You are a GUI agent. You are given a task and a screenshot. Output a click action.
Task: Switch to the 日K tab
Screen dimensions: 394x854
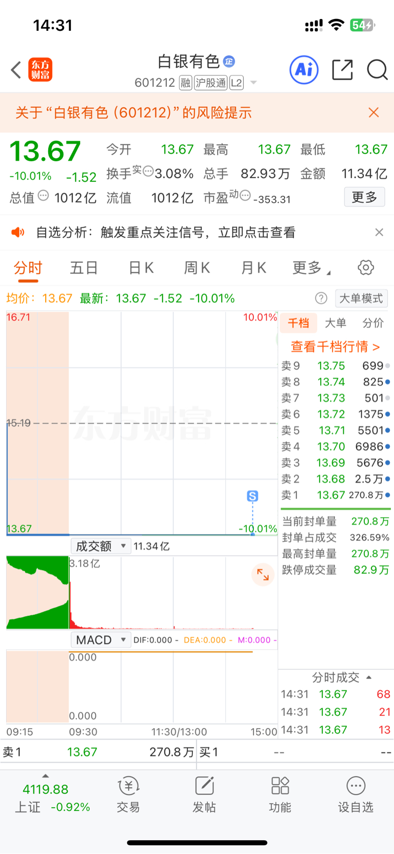(141, 268)
